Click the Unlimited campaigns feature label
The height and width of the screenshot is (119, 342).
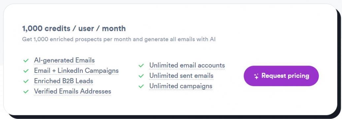[x=181, y=86]
